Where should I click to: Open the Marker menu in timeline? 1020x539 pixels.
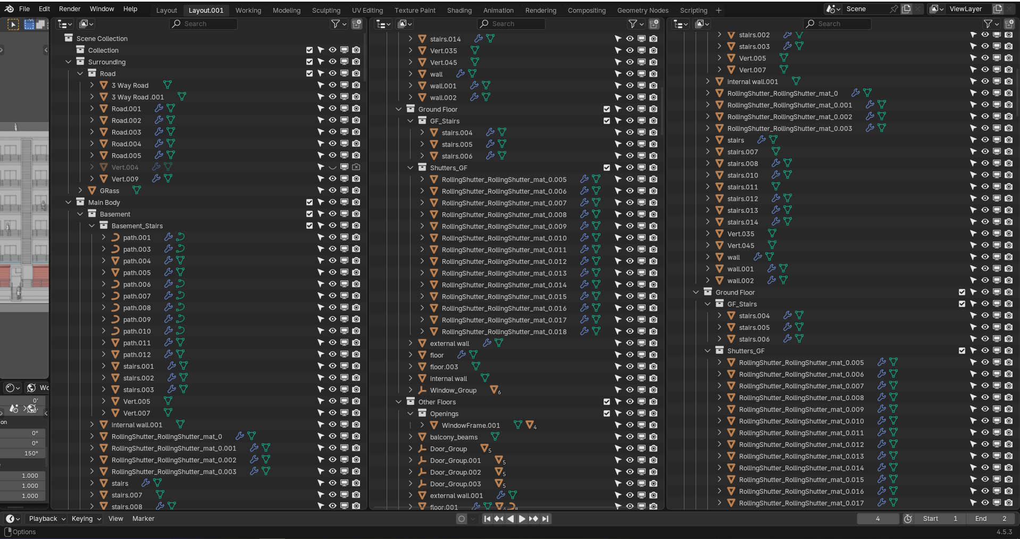click(x=143, y=519)
